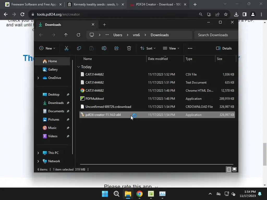Refresh the Downloads folder view

point(78,35)
